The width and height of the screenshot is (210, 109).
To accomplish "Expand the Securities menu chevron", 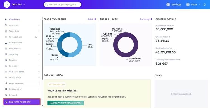I will 39,31.
